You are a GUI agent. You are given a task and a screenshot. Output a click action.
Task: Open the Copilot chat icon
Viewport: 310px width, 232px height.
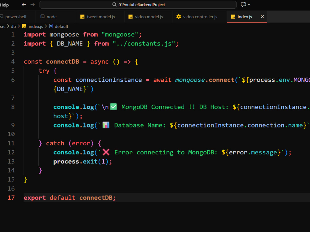pyautogui.click(x=243, y=5)
